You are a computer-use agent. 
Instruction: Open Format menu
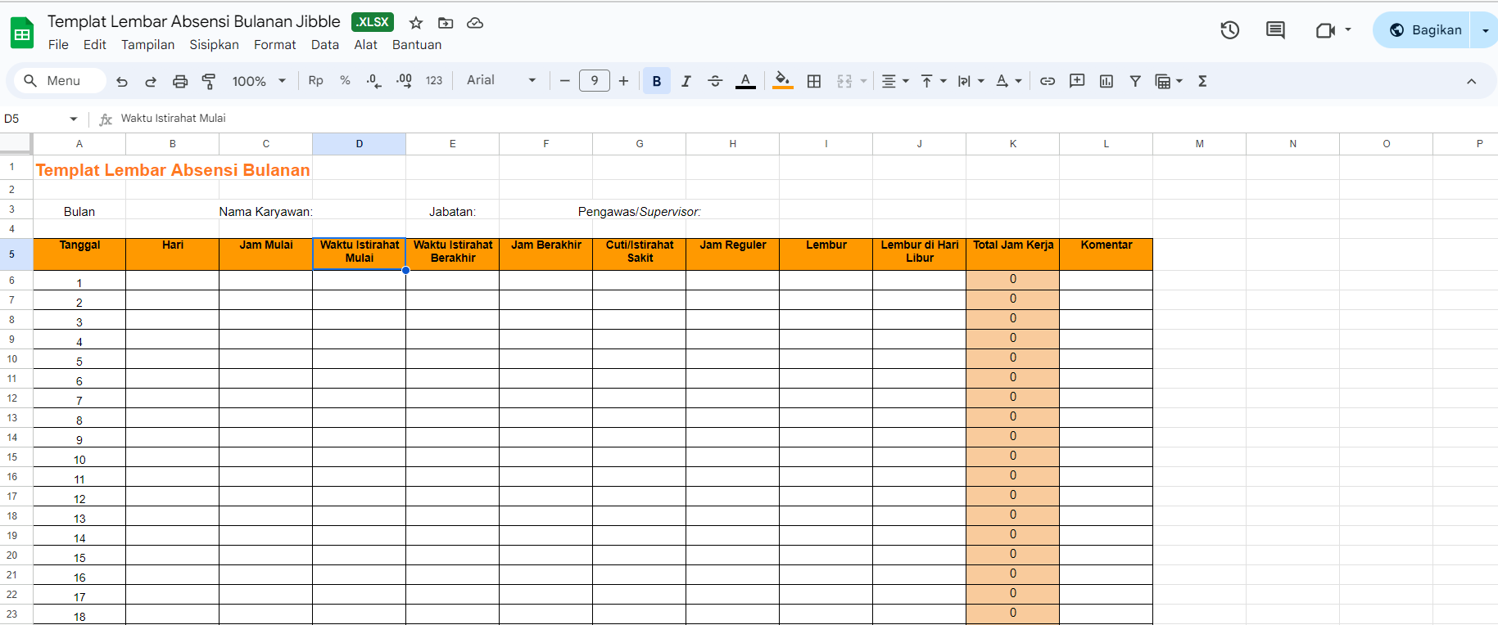(275, 45)
